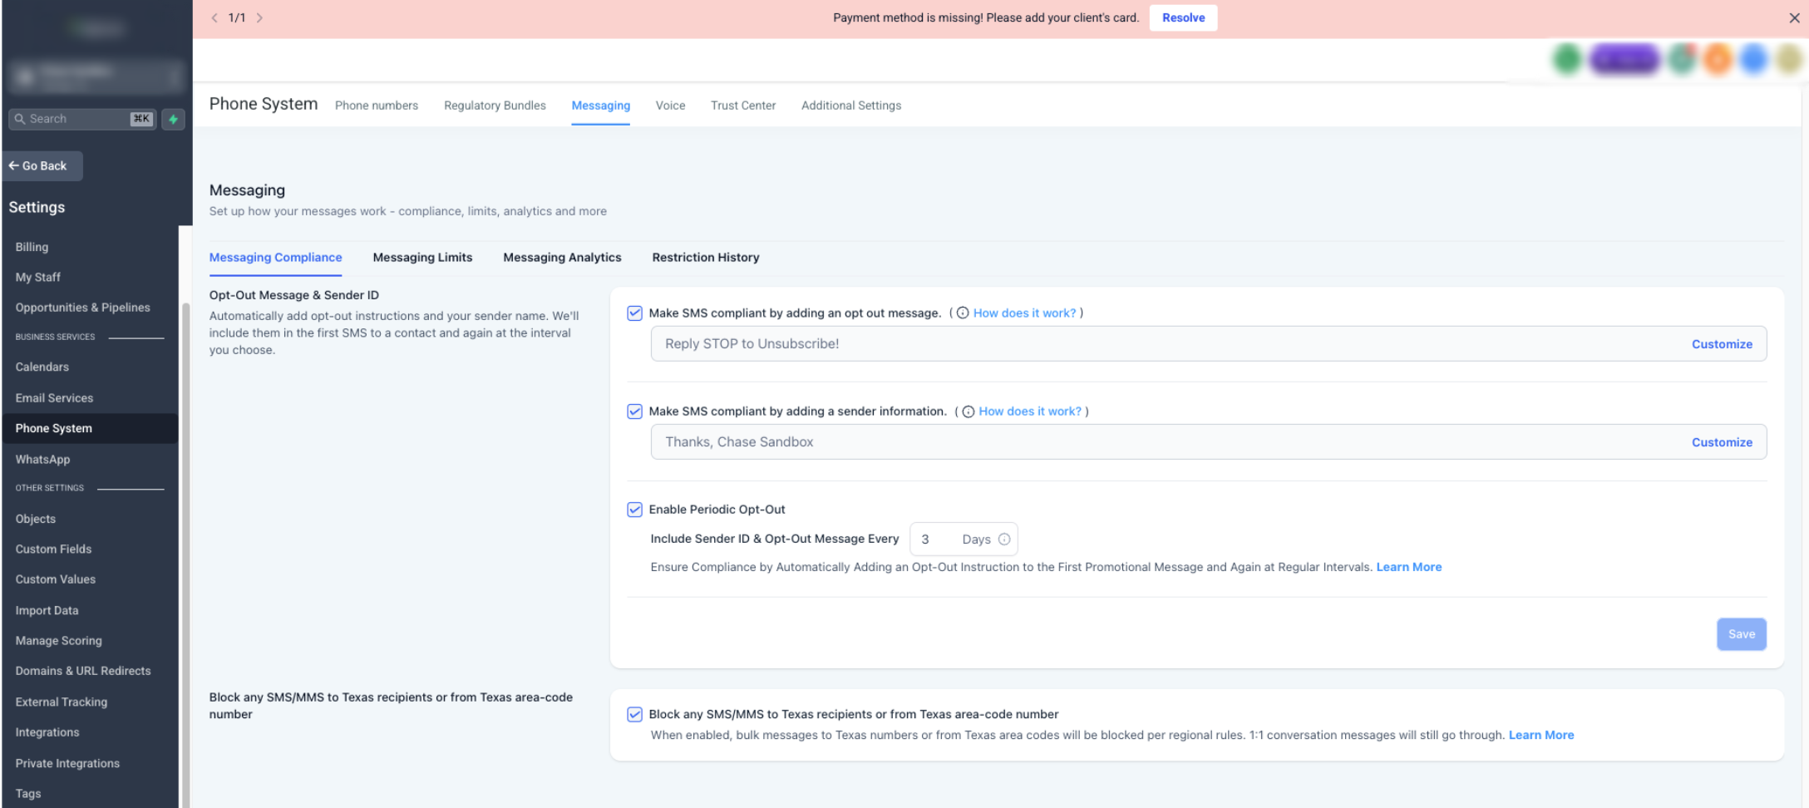This screenshot has width=1809, height=808.
Task: Click the blue circular icon in the top bar
Action: point(1753,59)
